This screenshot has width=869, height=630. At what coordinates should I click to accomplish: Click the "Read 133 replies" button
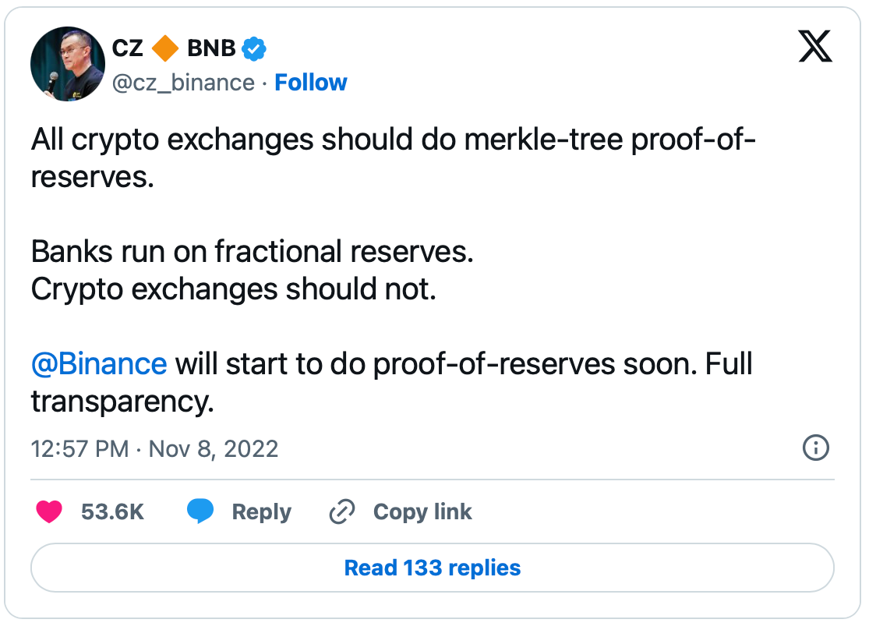click(x=433, y=568)
